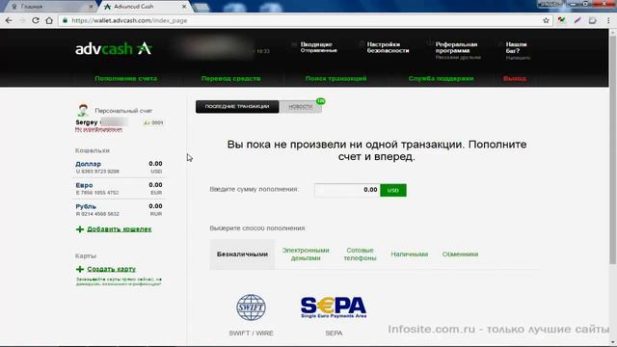Open the green USD currency dropdown
This screenshot has width=617, height=347.
coord(393,190)
